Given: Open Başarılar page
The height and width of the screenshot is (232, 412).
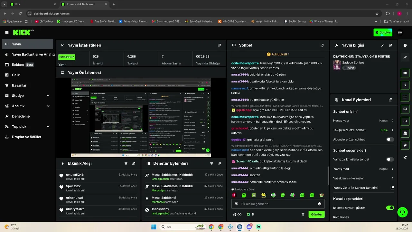Looking at the screenshot, I should [27, 85].
